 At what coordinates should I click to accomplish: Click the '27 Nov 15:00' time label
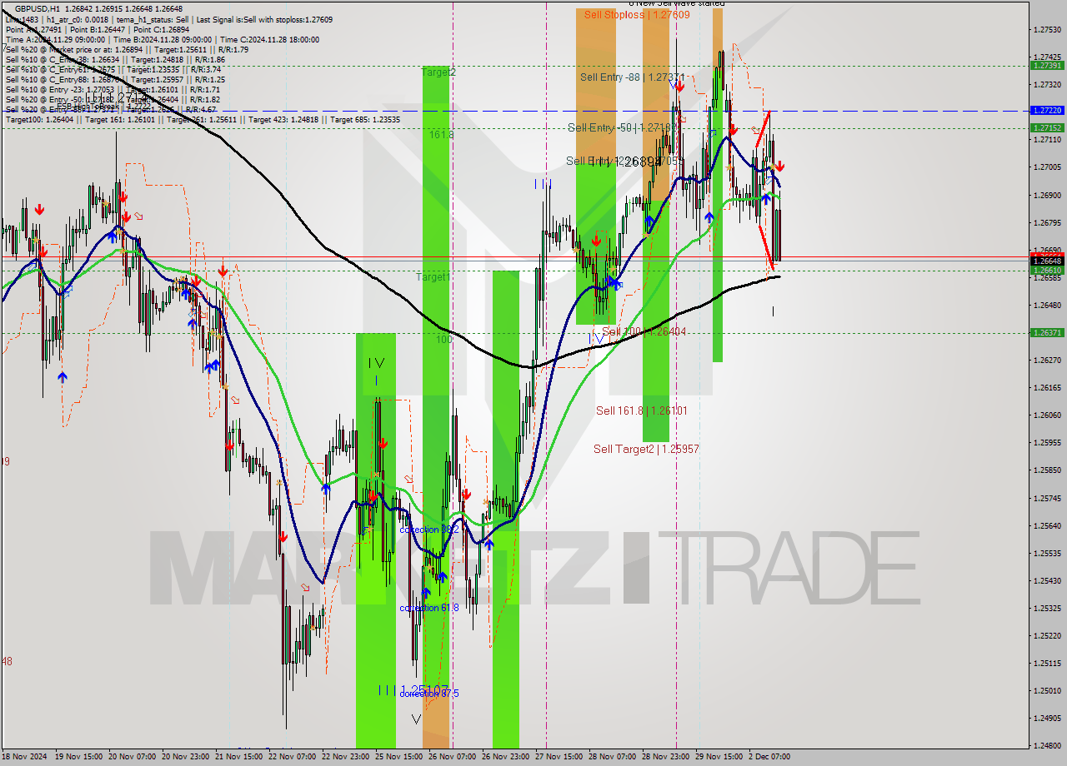559,757
